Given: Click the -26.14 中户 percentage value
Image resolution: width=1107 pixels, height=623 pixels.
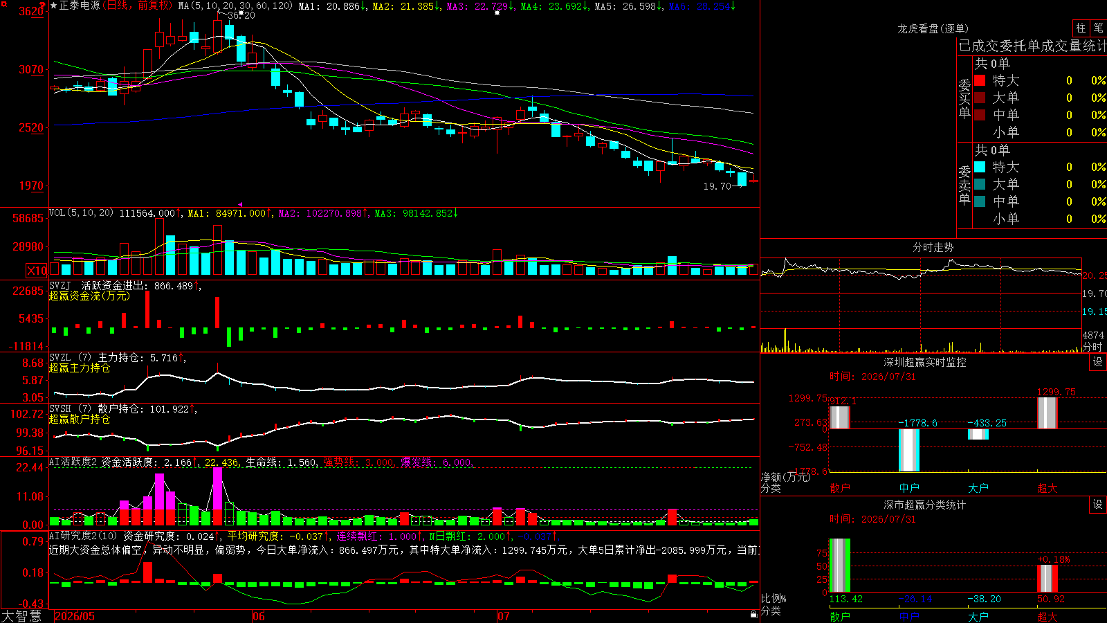Looking at the screenshot, I should coord(915,599).
